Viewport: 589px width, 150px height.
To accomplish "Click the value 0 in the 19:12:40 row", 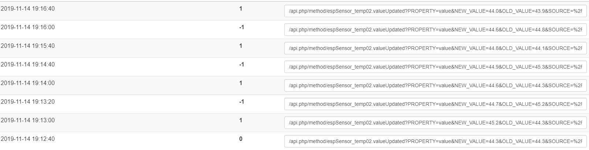I will pos(241,139).
